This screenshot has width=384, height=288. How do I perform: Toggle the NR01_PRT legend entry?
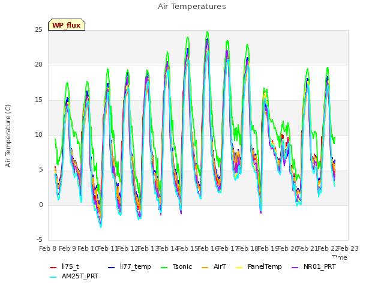(313, 266)
